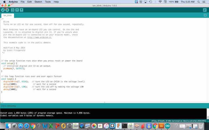209x130 pixels.
Task: Click the 'by Scott Fitzgerald' comment line
Action: click(14, 50)
